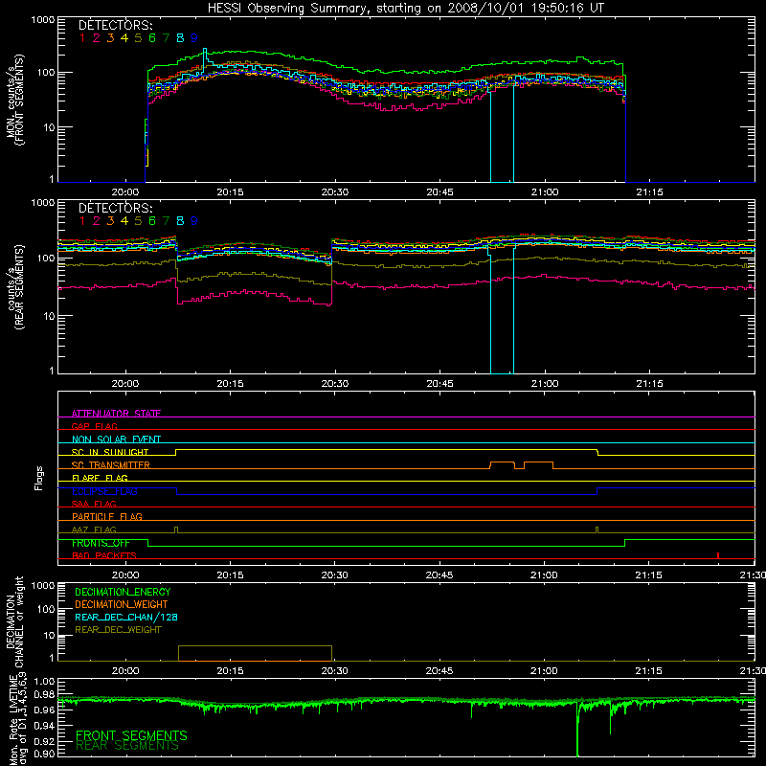This screenshot has width=766, height=766.
Task: Click the red BAD_PACKETS spike near 21:25
Action: tap(717, 555)
